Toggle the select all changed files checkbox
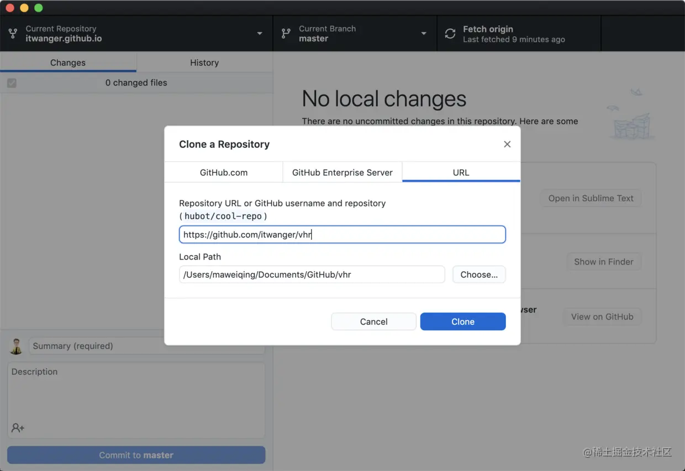This screenshot has width=685, height=471. point(12,83)
